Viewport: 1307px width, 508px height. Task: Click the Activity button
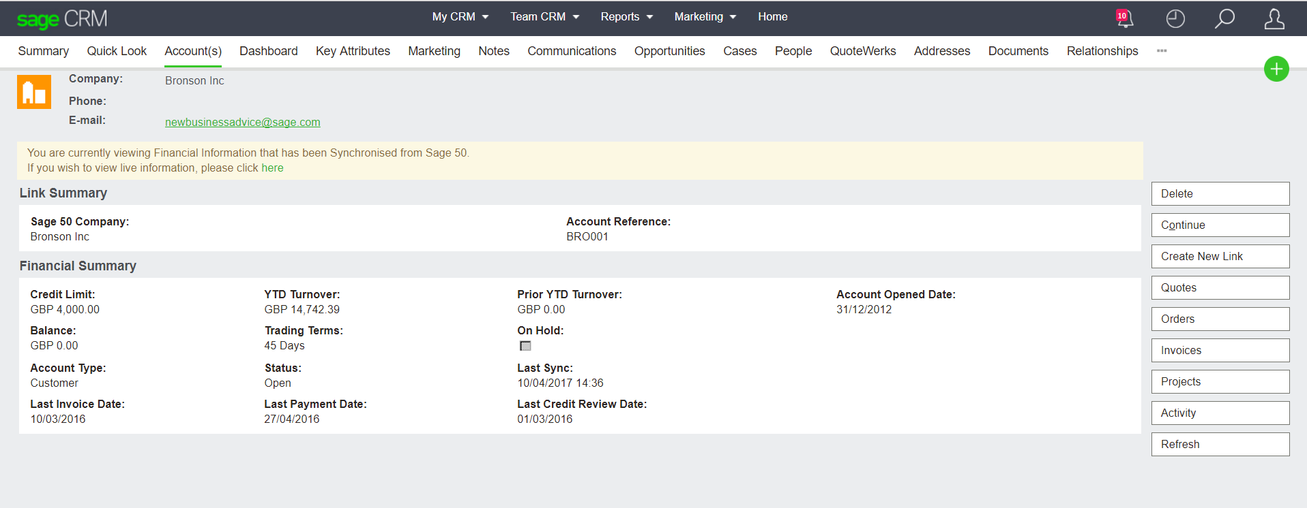coord(1220,413)
